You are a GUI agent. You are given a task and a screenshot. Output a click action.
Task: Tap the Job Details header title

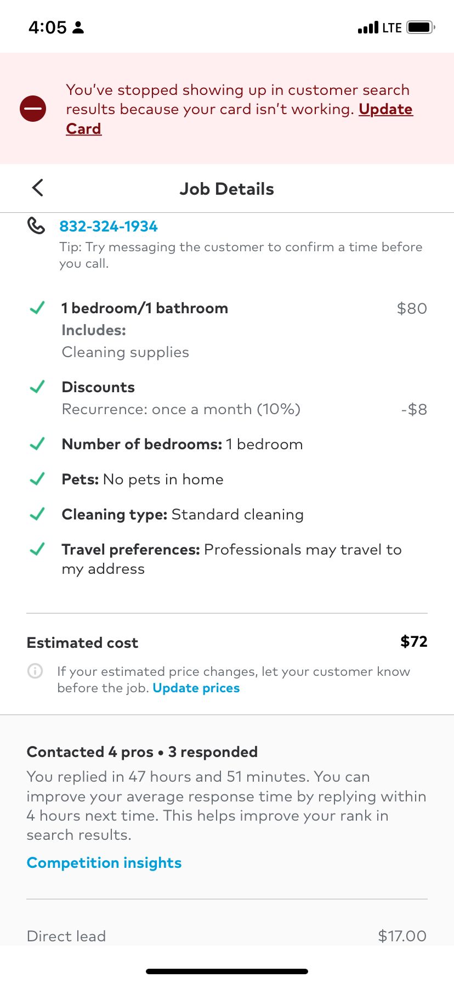(x=227, y=189)
